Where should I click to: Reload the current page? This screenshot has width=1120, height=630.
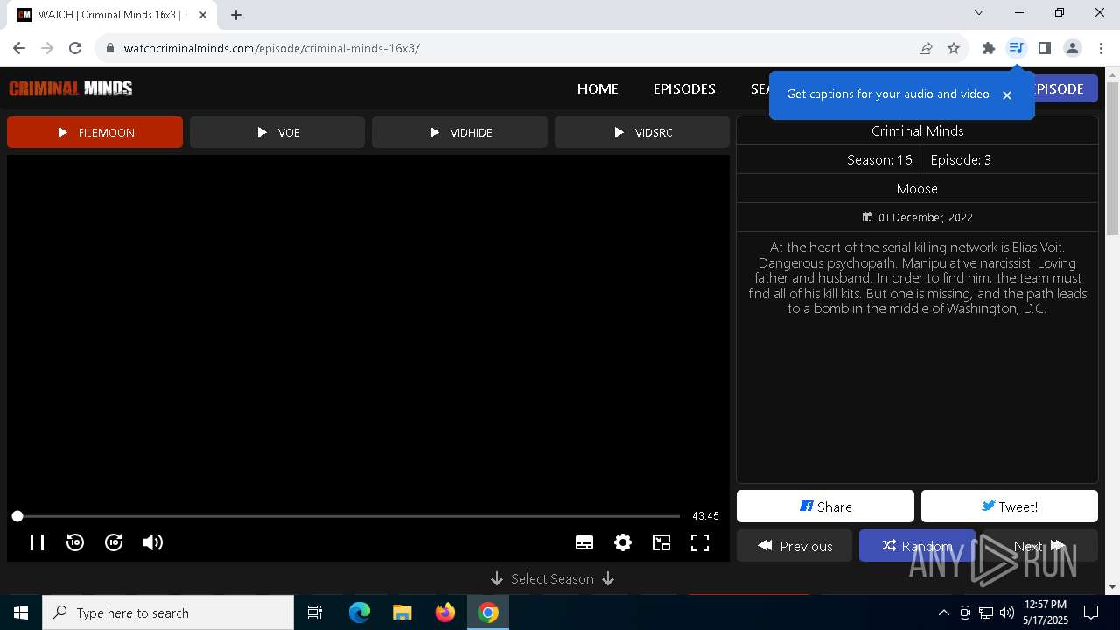click(x=75, y=48)
